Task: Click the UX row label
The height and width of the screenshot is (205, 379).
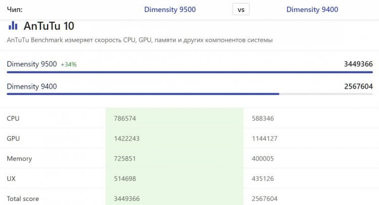Action: [x=11, y=178]
